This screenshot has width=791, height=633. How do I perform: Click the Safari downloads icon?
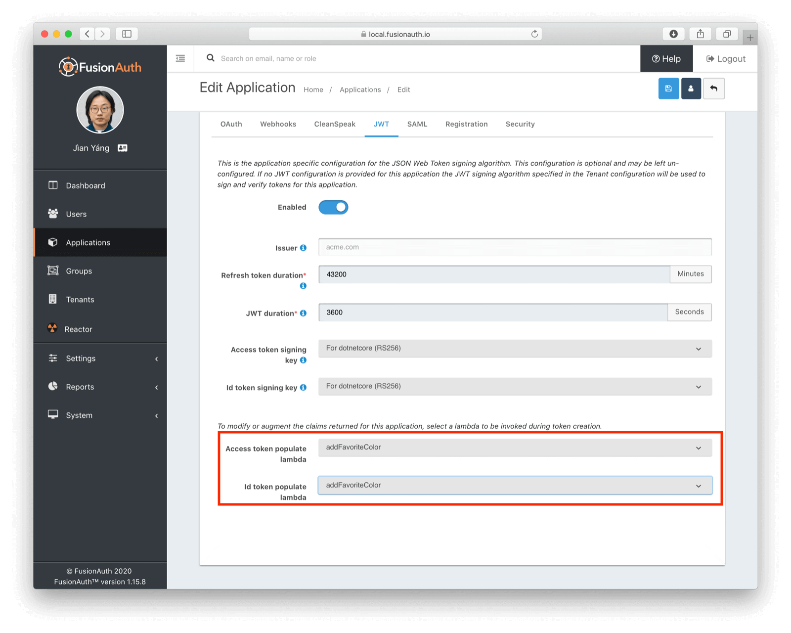pyautogui.click(x=673, y=34)
